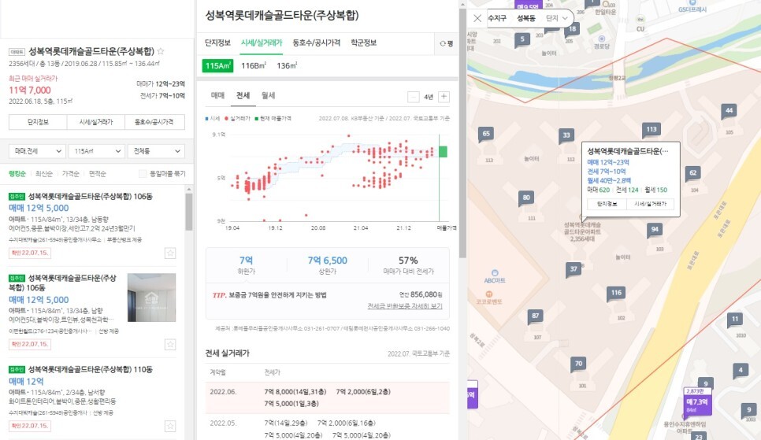The height and width of the screenshot is (440, 761).
Task: Click map marker 65
Action: tap(486, 134)
